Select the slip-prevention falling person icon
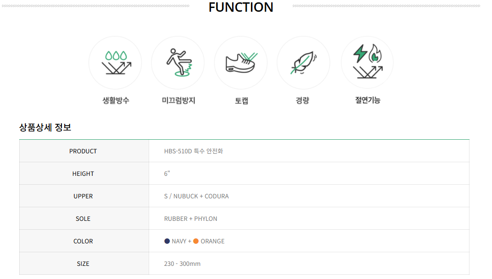The height and width of the screenshot is (279, 492). click(178, 63)
